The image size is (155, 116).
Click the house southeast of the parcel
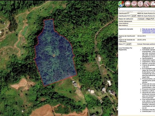point(75,84)
